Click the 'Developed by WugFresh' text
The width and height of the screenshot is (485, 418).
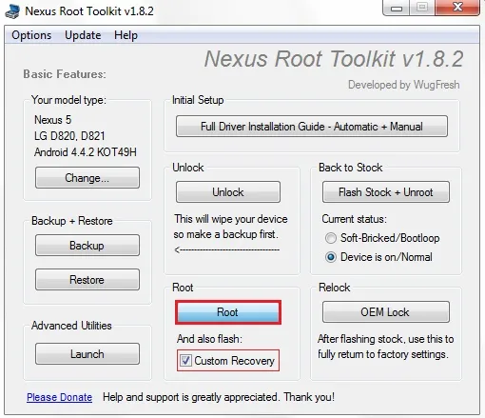(404, 85)
